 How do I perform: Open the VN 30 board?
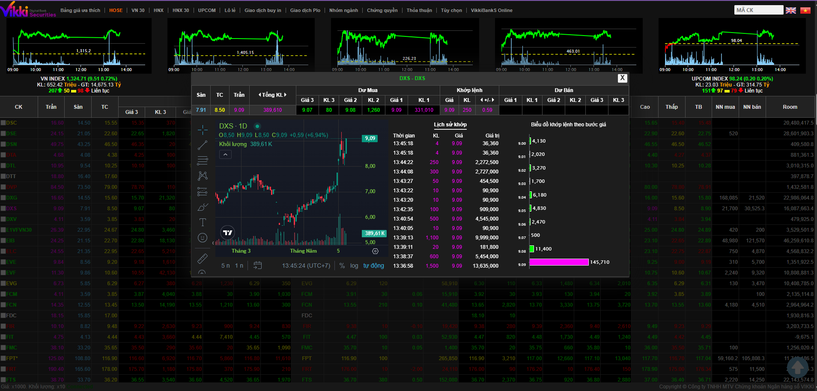click(138, 10)
